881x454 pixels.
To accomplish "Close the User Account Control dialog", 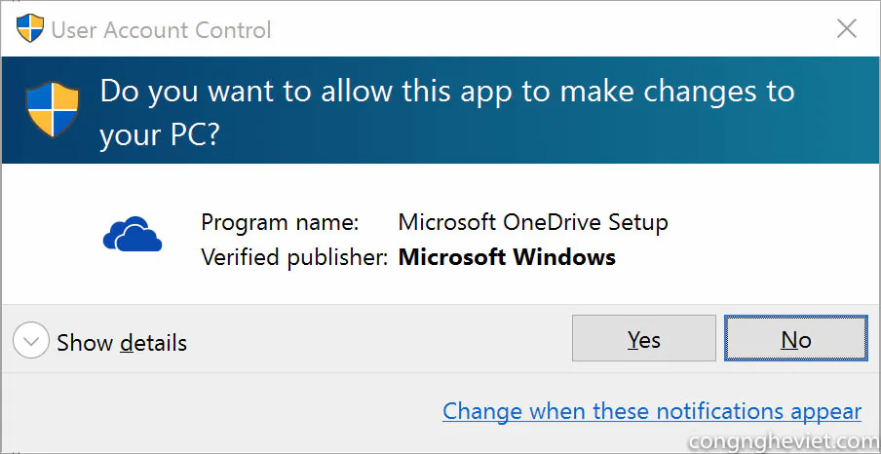I will [846, 28].
